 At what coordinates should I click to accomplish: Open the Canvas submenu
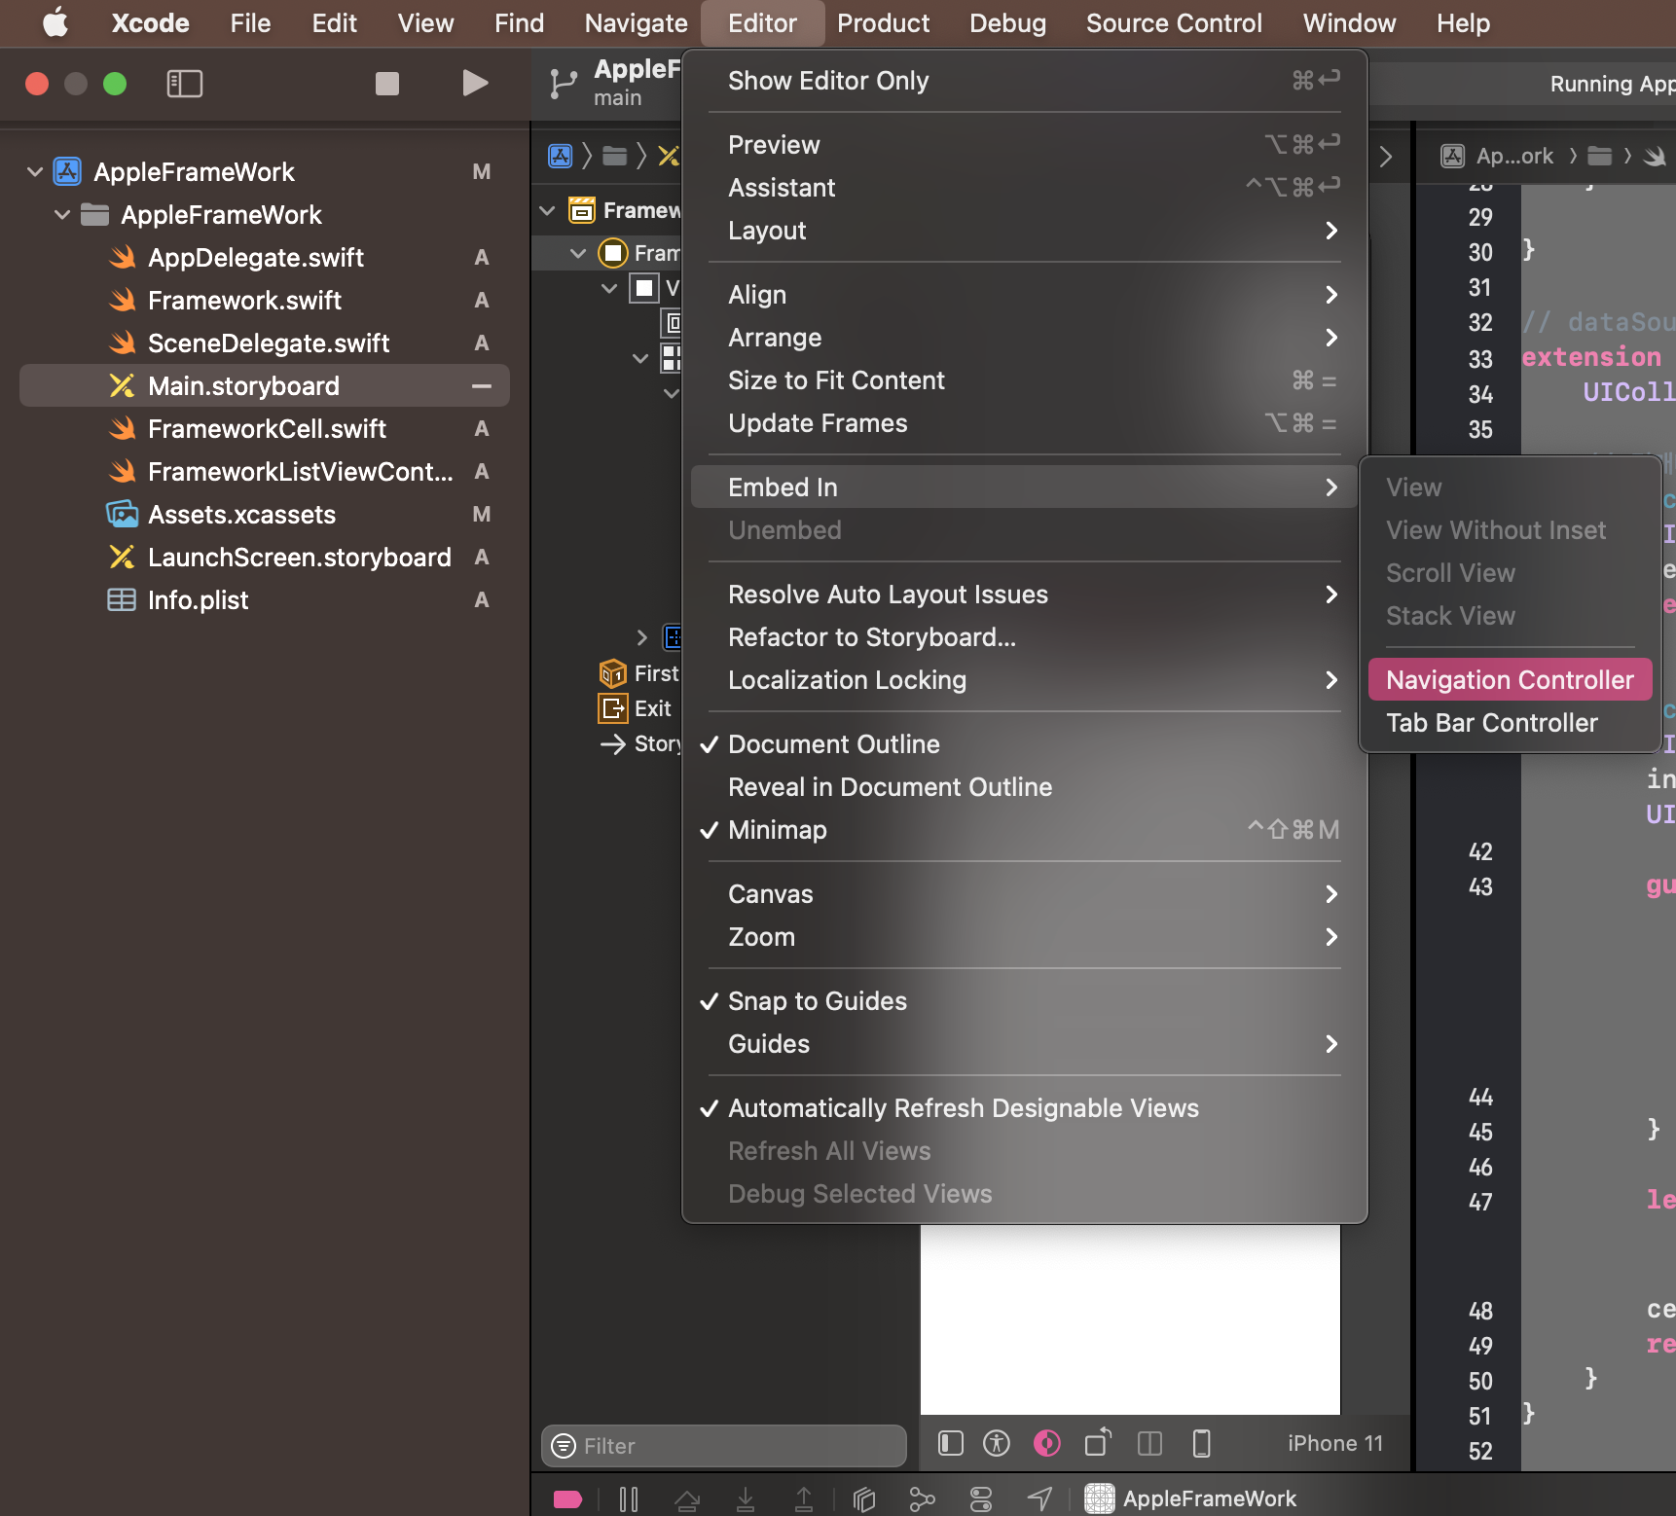click(x=1025, y=894)
